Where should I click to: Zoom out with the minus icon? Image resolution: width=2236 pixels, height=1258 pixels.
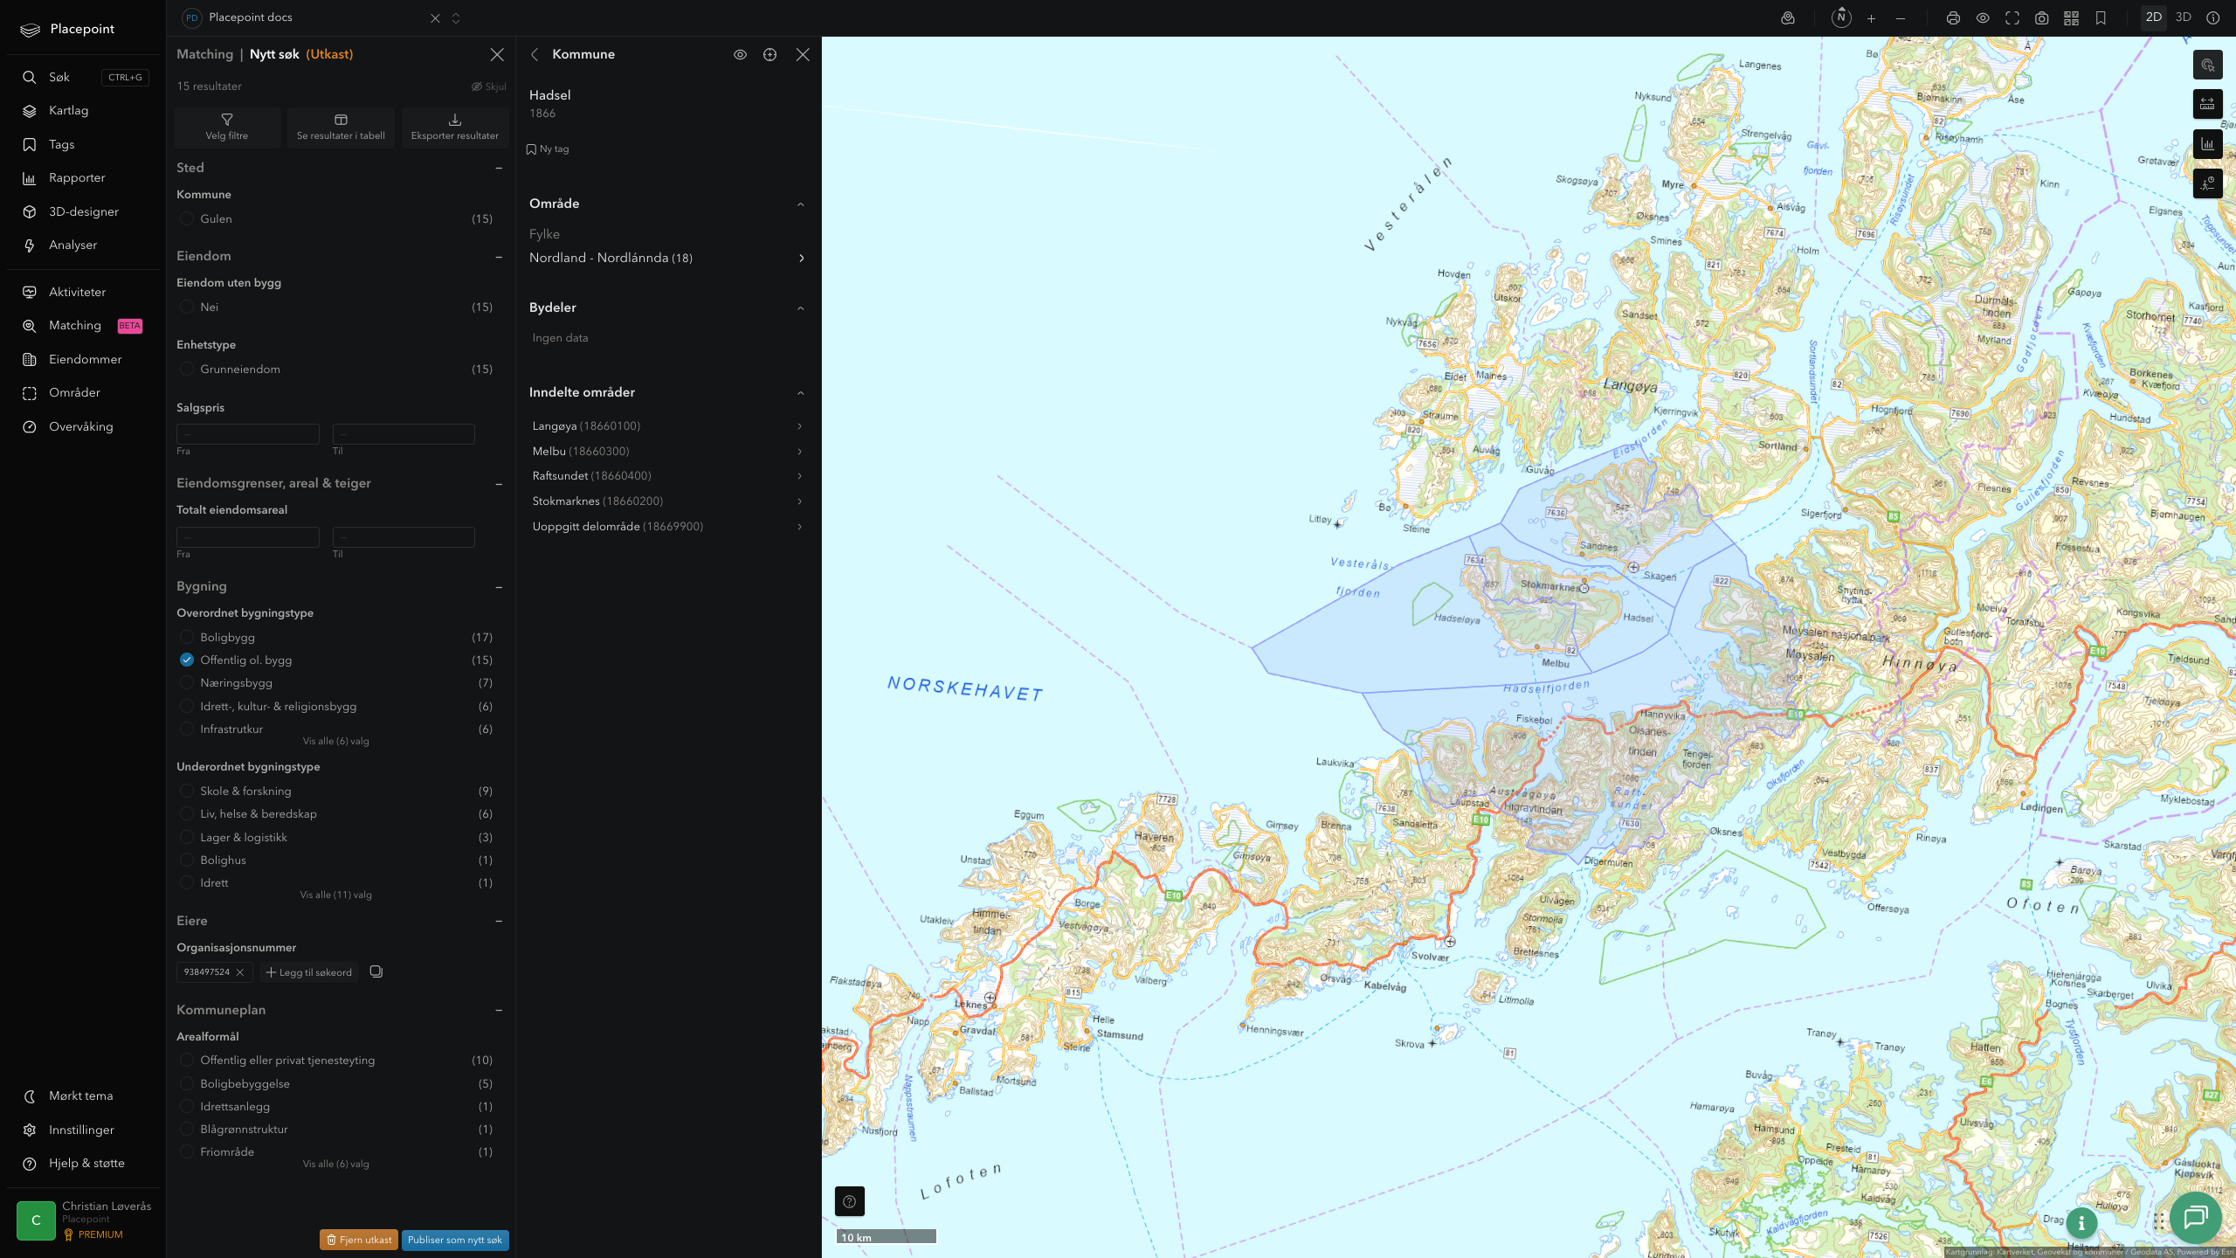click(1901, 18)
